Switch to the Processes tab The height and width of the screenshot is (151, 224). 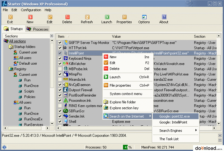click(x=37, y=29)
